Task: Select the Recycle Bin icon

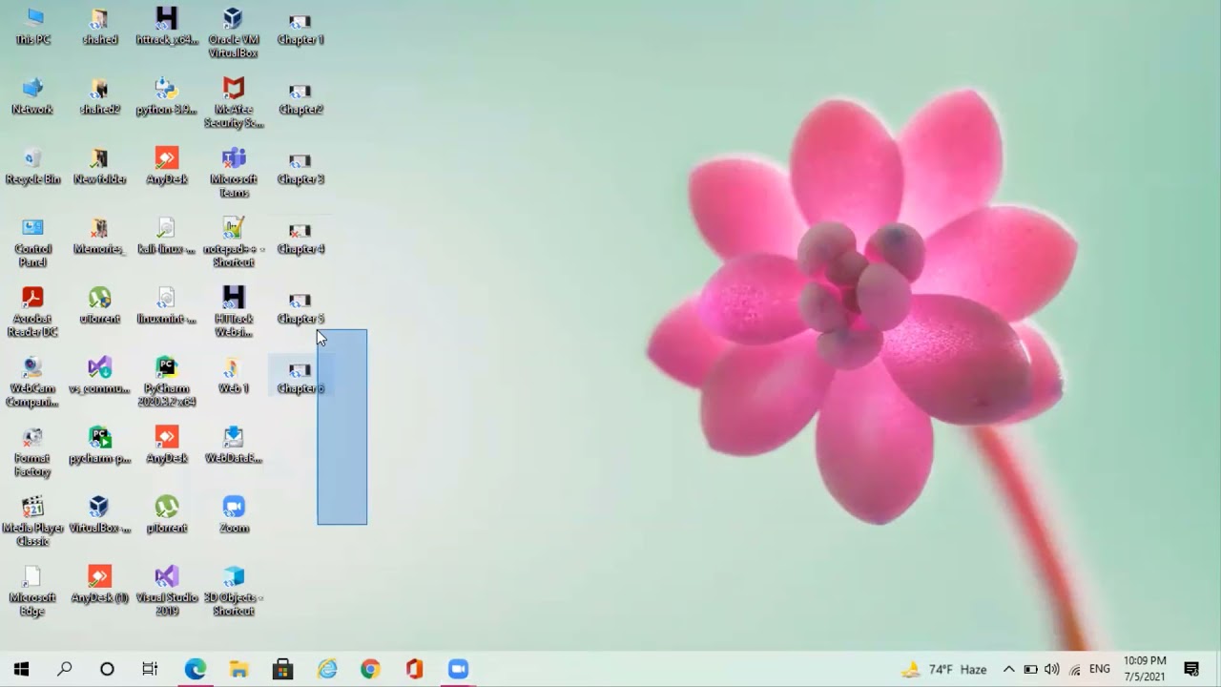Action: click(x=32, y=166)
